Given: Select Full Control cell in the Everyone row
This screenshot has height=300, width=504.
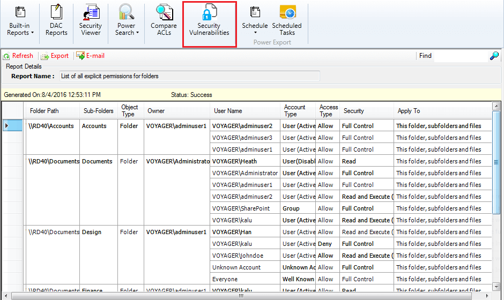Looking at the screenshot, I should (367, 279).
